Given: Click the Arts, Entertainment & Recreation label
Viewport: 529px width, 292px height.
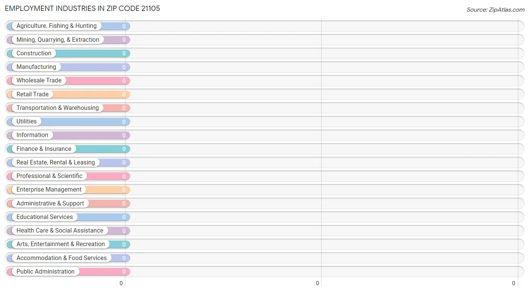Looking at the screenshot, I should point(61,244).
